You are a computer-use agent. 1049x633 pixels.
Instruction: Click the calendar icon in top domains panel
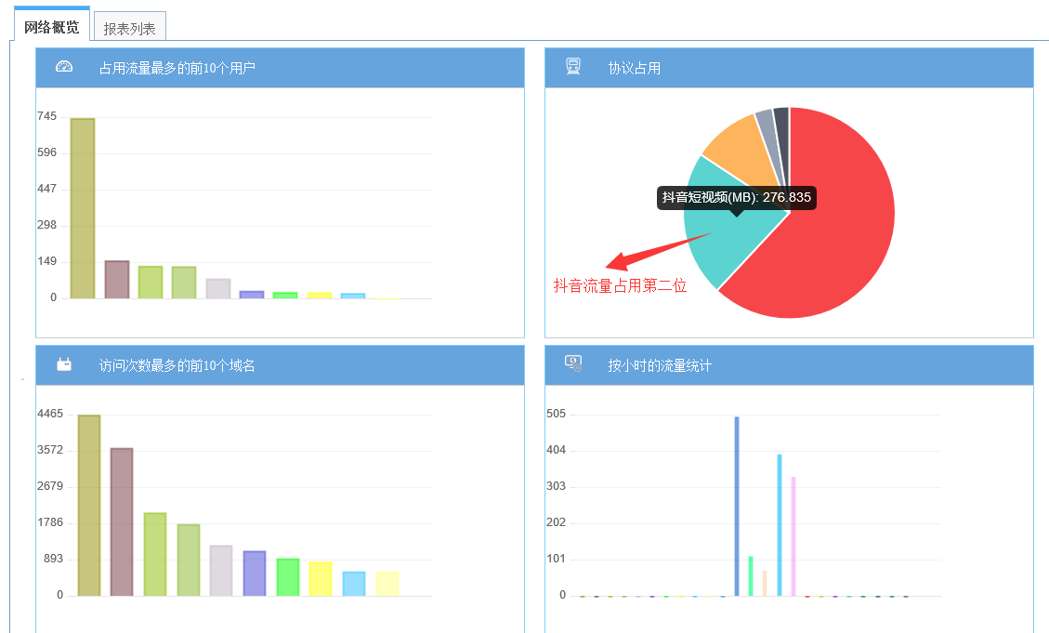[x=64, y=365]
